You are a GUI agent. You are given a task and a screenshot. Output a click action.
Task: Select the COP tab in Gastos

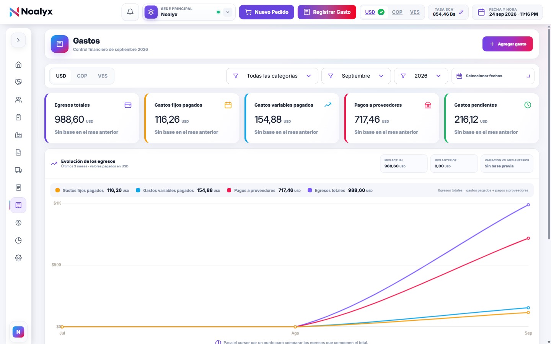82,76
